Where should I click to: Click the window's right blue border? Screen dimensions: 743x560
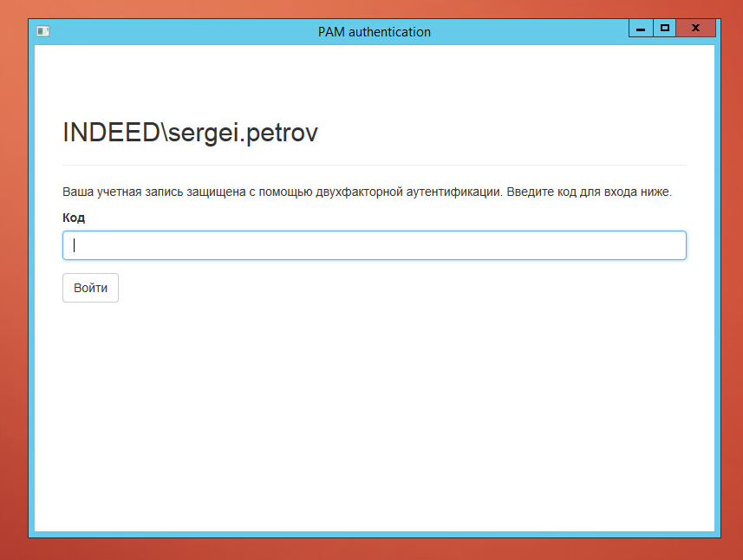coord(717,286)
